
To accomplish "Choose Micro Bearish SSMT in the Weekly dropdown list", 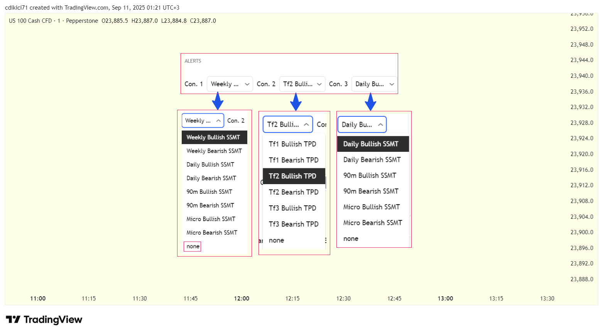I will 215,233.
